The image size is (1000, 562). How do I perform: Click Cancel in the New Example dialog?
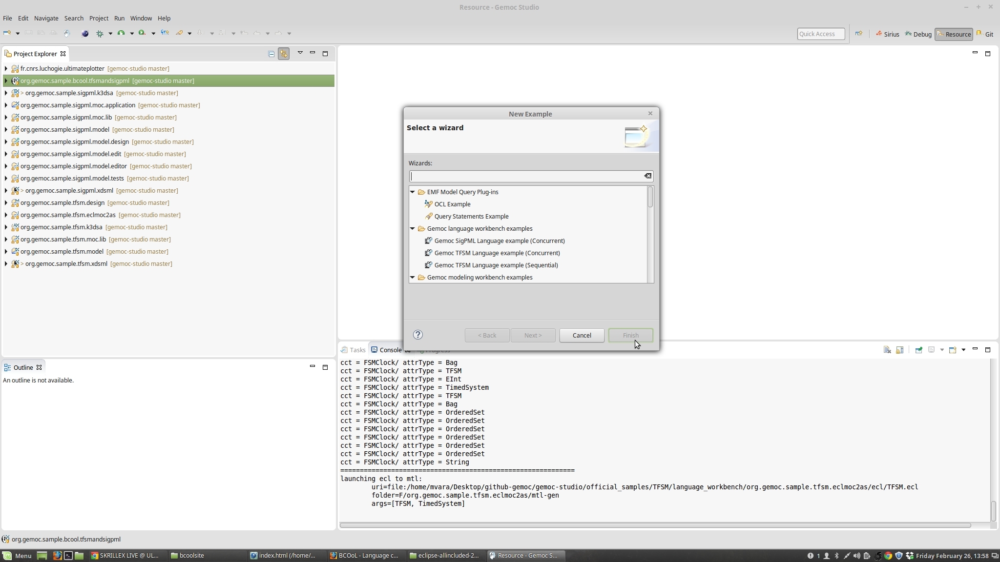pos(582,335)
